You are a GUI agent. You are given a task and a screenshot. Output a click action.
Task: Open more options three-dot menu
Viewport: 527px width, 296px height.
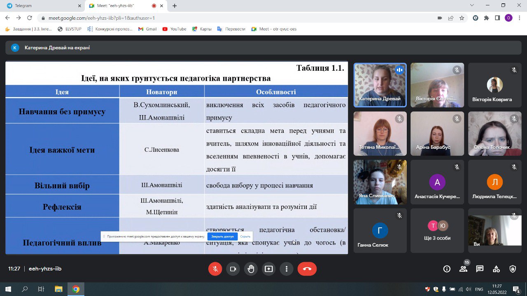coord(286,269)
